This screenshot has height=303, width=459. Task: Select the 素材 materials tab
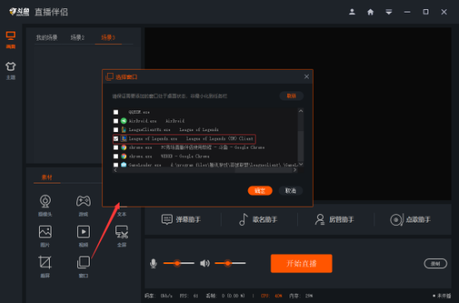[x=46, y=177]
